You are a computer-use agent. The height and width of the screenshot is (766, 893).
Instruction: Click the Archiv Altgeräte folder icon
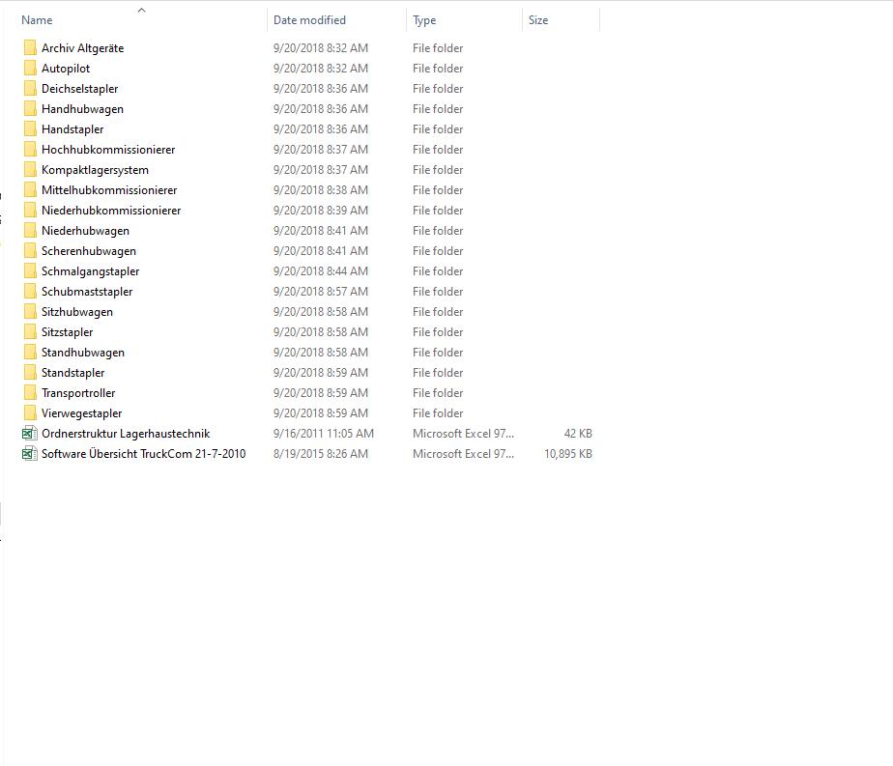30,47
